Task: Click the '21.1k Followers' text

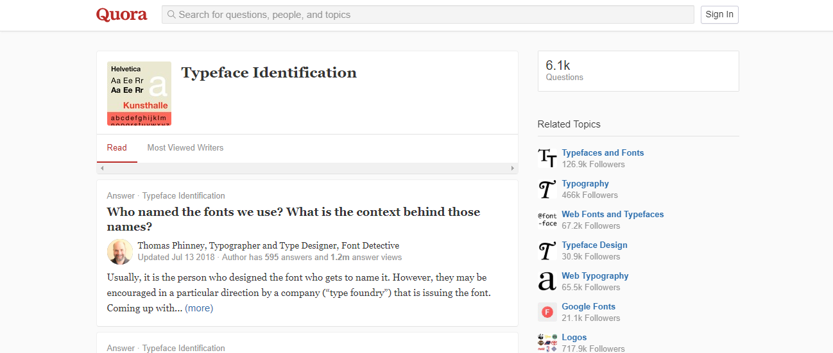Action: (591, 318)
